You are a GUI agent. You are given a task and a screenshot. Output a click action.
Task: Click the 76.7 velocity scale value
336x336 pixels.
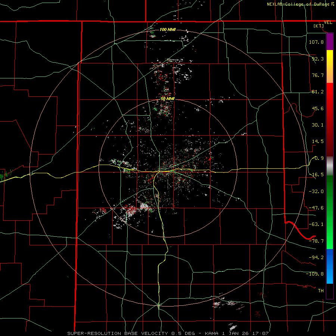pos(318,75)
